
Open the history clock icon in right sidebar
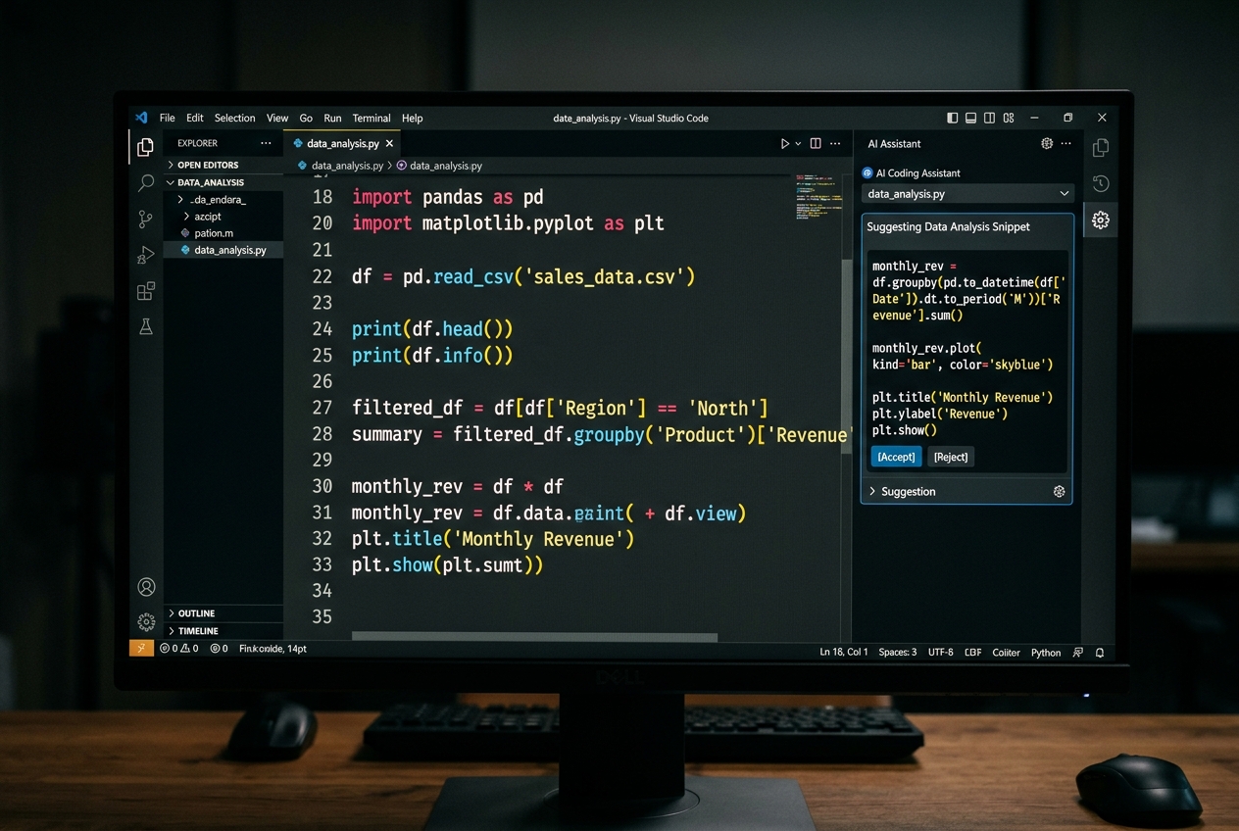point(1101,183)
